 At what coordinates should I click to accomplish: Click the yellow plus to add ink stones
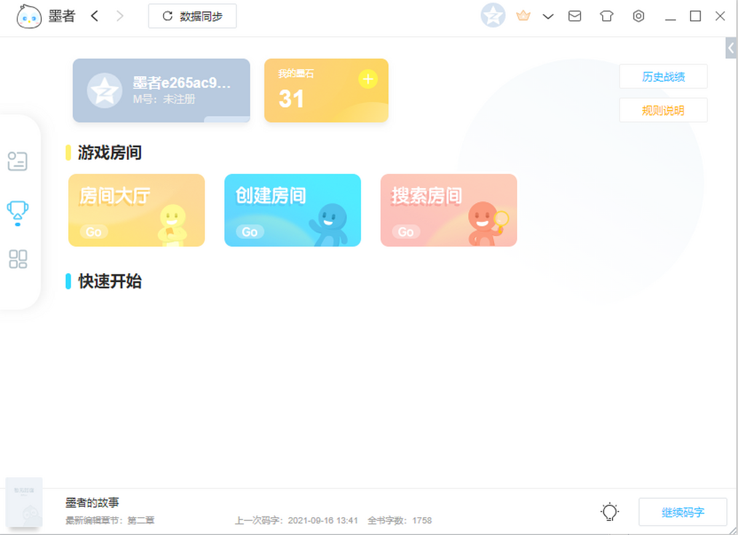[368, 79]
